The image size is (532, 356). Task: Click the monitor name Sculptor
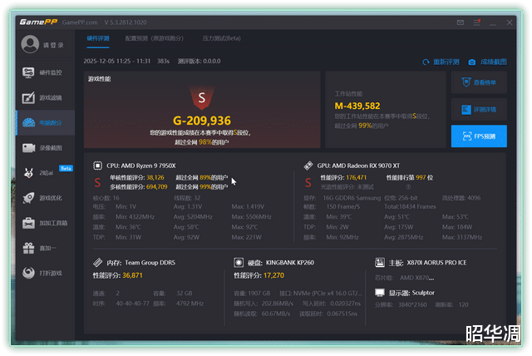click(x=423, y=293)
